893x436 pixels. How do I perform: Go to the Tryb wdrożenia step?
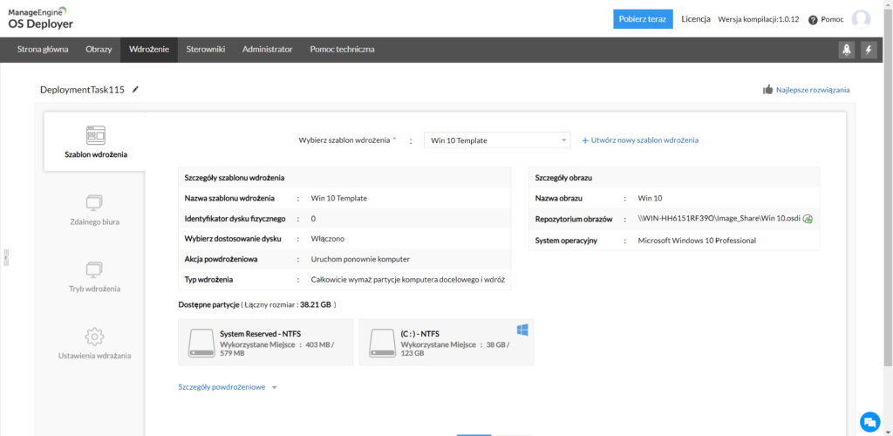(x=95, y=276)
